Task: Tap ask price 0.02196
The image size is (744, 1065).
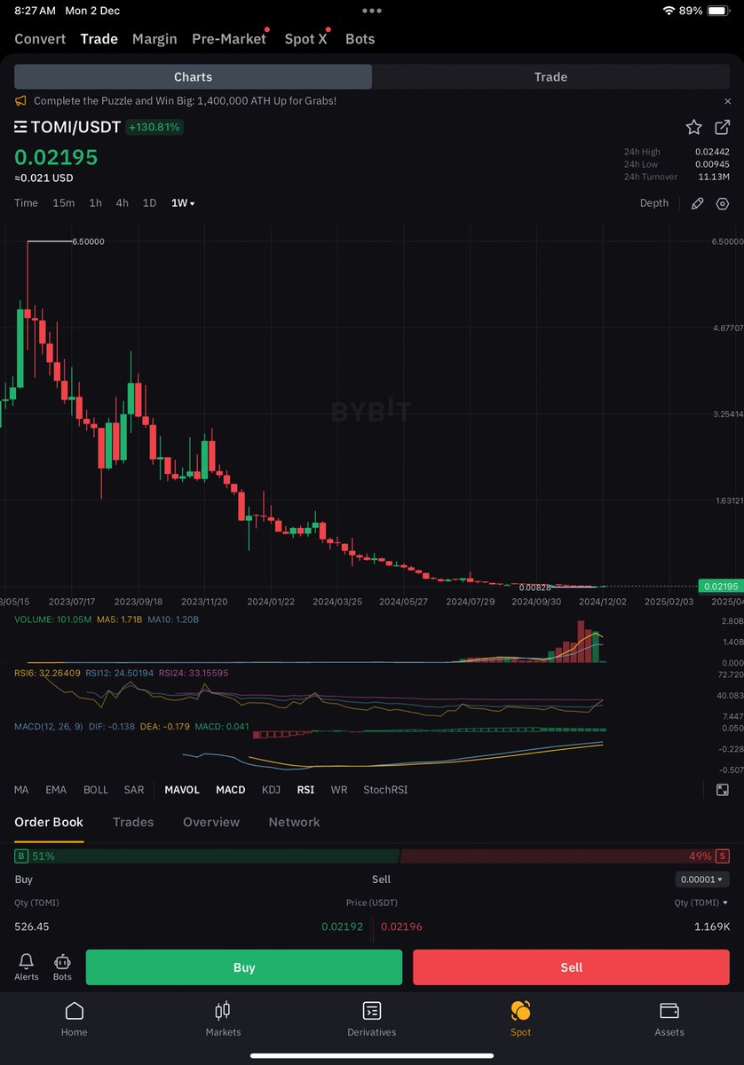Action: (401, 927)
